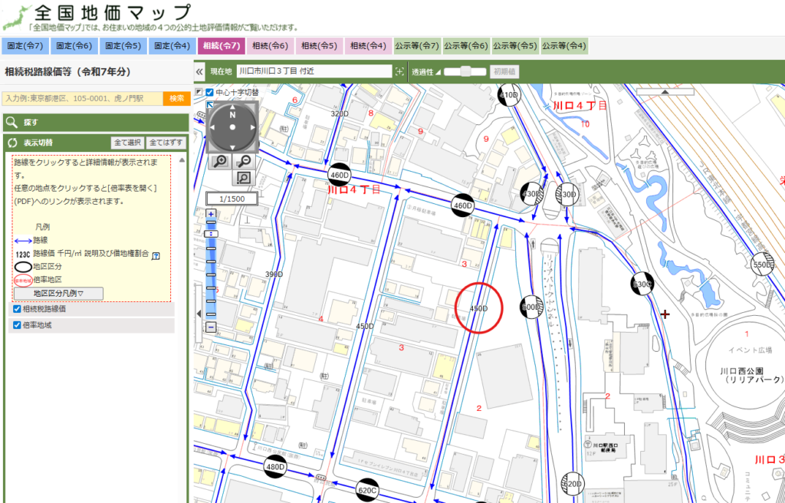Open the help icon next to 借地権割合

[x=156, y=255]
